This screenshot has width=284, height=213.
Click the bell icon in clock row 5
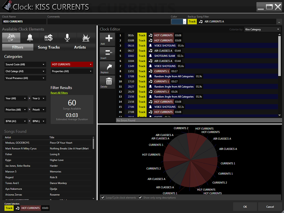tap(150, 56)
